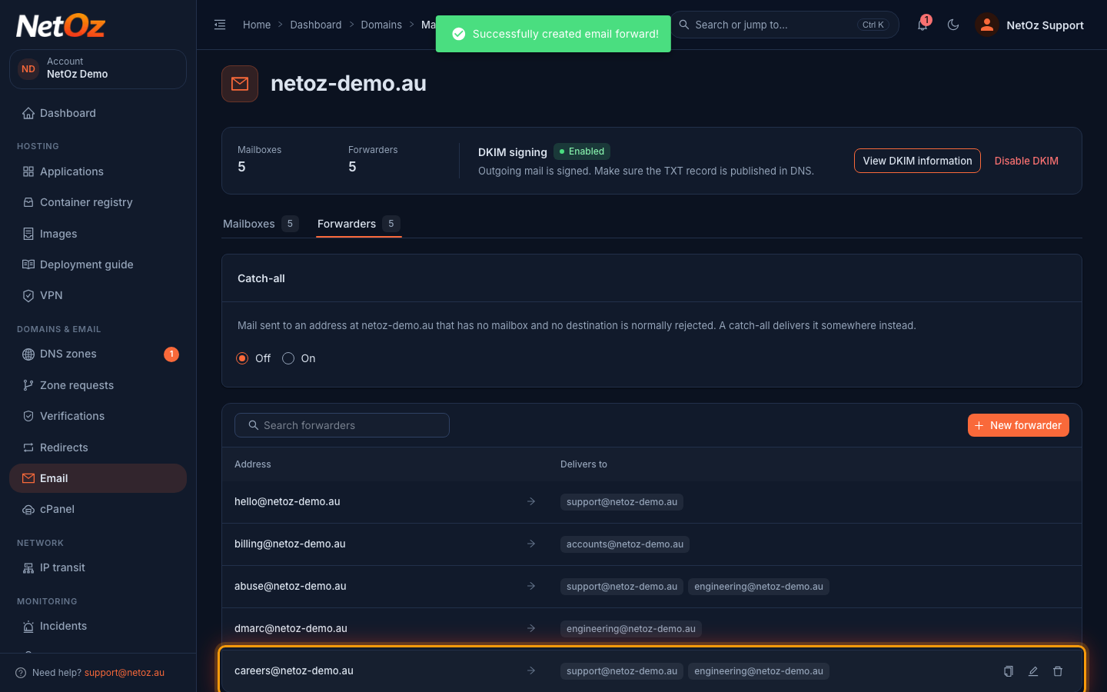Open Zone requests in the sidebar

(98, 385)
